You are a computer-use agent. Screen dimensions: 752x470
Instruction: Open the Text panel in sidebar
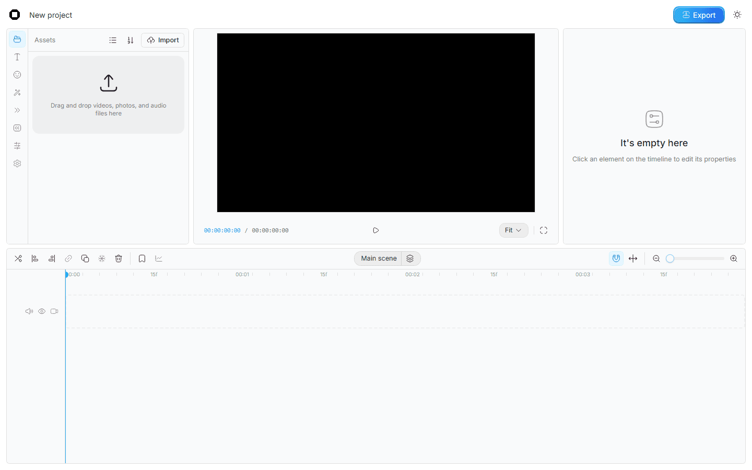(x=17, y=57)
